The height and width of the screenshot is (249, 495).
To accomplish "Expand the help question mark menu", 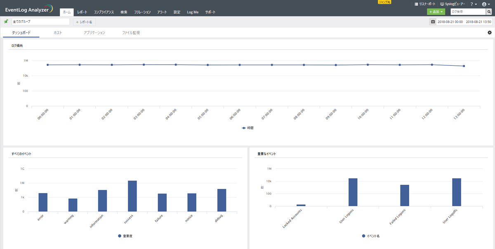I will pyautogui.click(x=474, y=4).
